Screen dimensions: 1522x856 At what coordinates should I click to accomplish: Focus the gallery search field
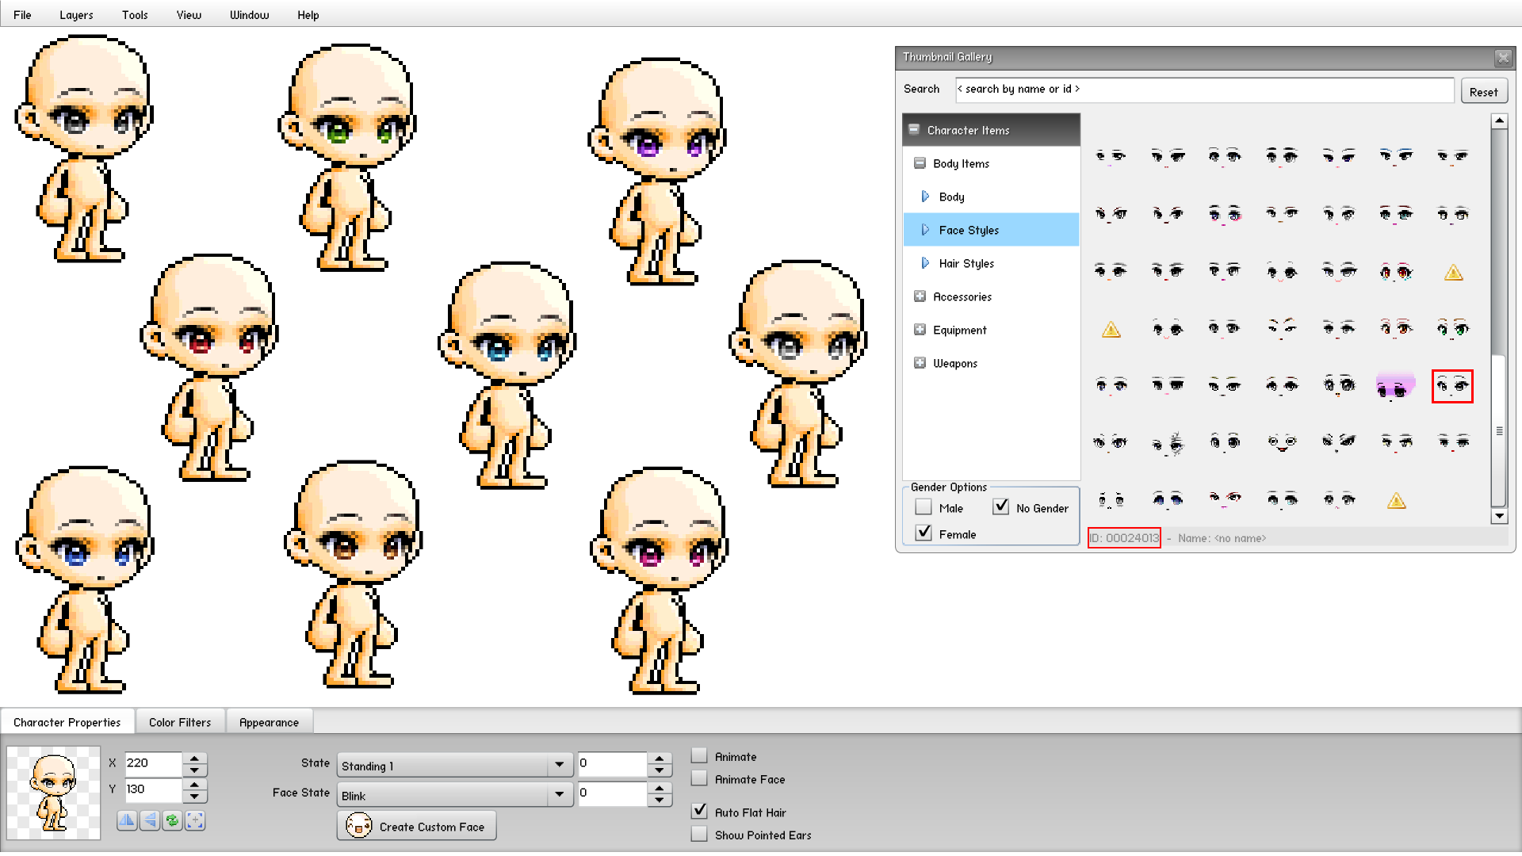coord(1204,90)
